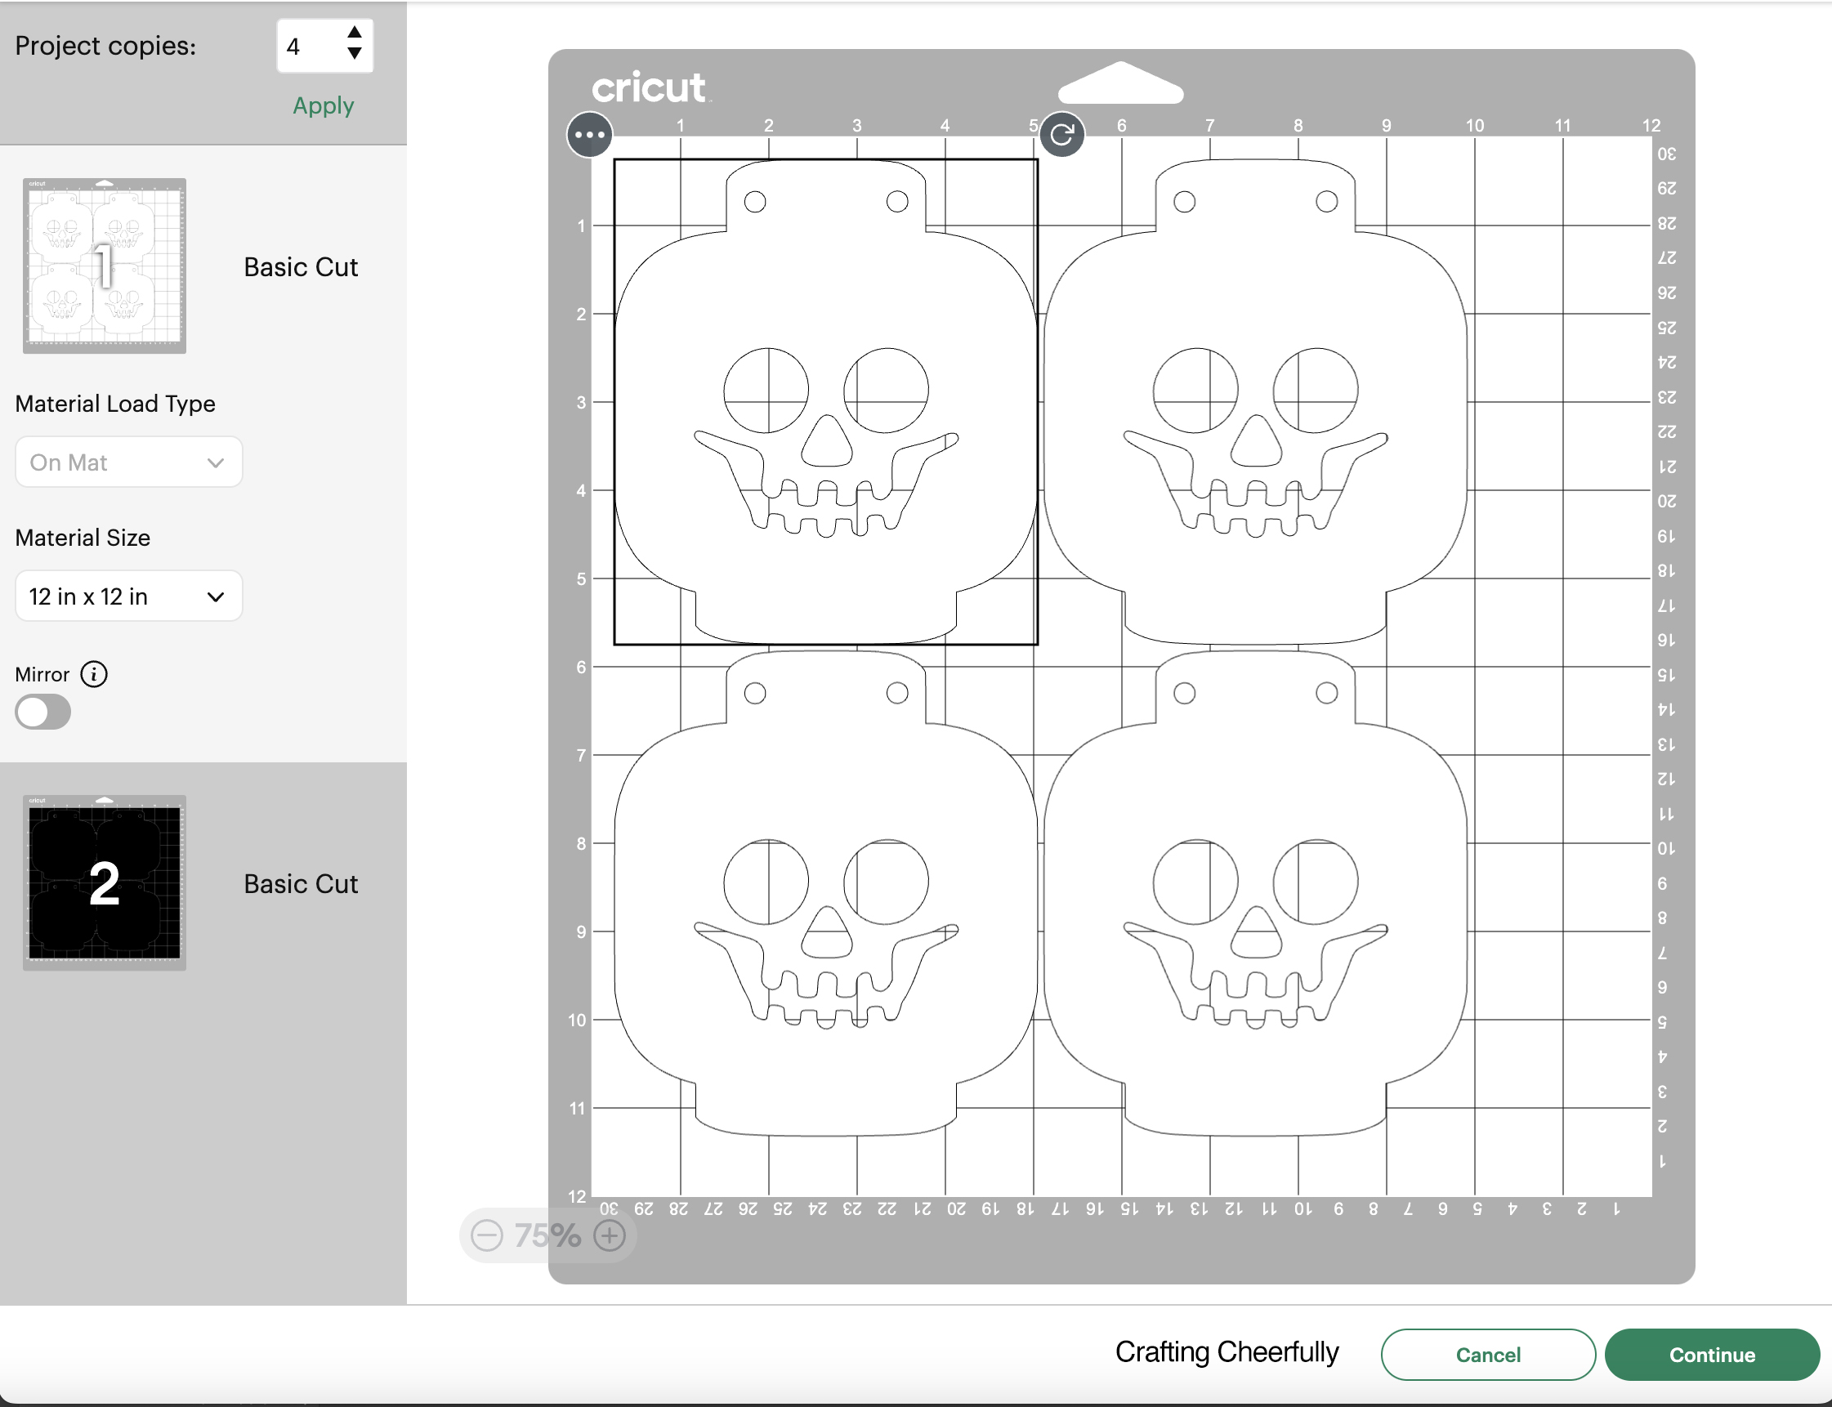The image size is (1832, 1407).
Task: Increase Project copies with up arrow
Action: (355, 33)
